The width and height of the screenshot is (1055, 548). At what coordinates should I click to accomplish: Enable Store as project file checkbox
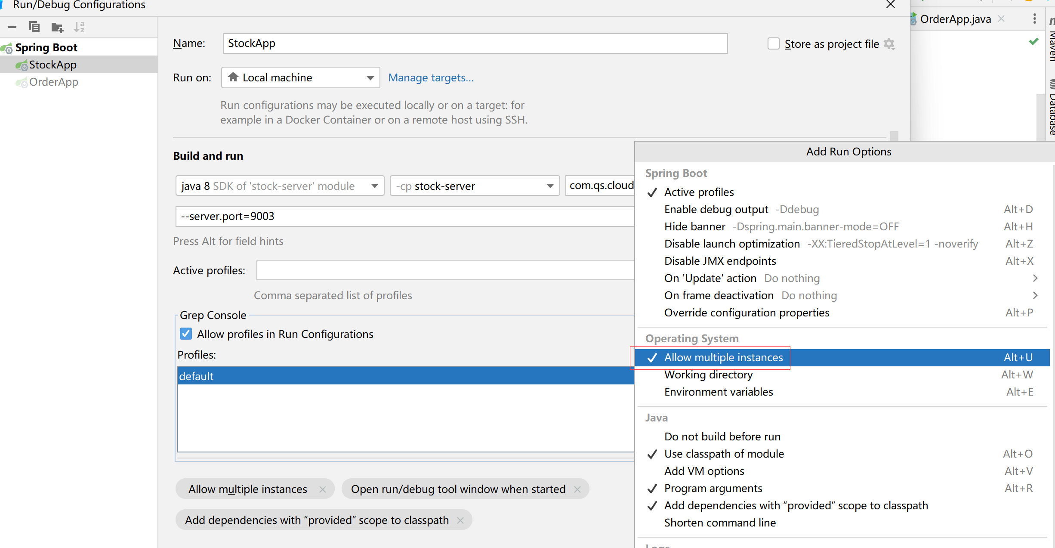773,44
